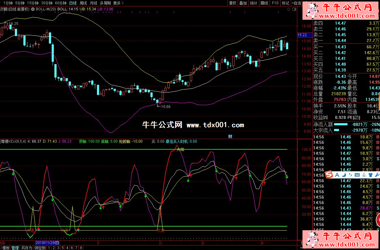Click the diamond icon above the chart

coord(289,9)
